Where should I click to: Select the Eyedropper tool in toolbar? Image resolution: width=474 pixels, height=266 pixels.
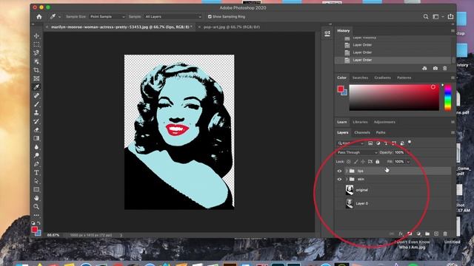(36, 87)
